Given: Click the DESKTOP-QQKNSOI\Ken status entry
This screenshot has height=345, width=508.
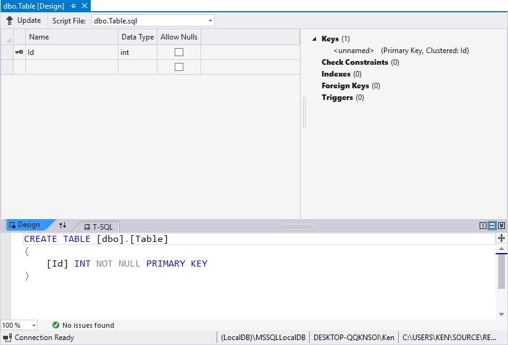Looking at the screenshot, I should [354, 338].
